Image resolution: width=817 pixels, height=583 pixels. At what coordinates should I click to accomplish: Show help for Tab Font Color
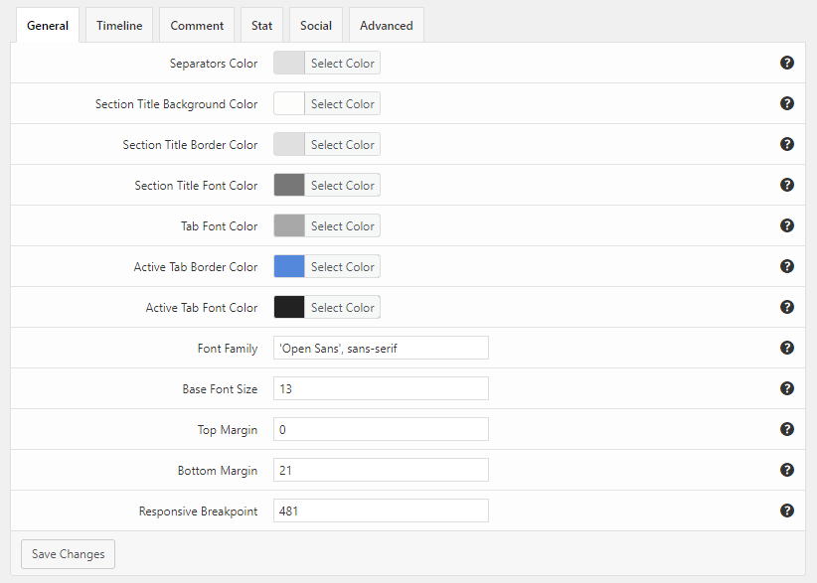pyautogui.click(x=787, y=225)
